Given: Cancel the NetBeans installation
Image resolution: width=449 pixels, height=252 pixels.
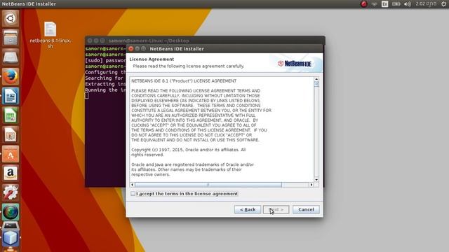Looking at the screenshot, I should click(306, 209).
